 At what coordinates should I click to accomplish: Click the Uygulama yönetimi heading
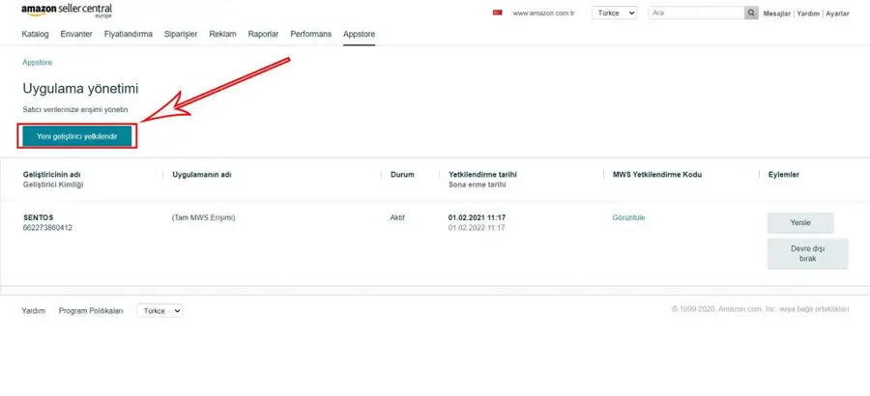80,89
